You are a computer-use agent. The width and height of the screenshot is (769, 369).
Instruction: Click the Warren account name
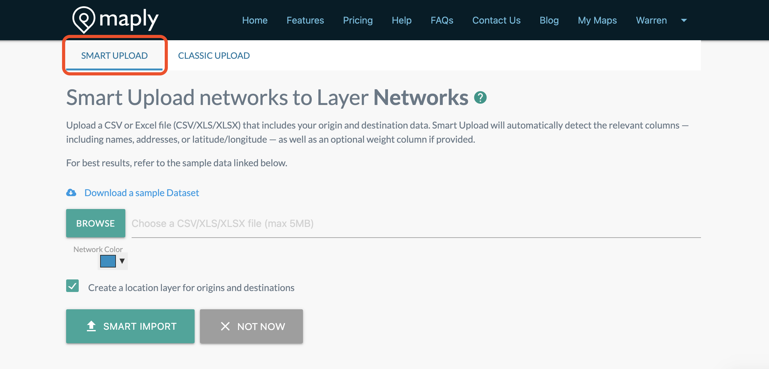pos(651,20)
